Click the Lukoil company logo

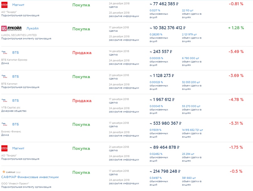click(x=12, y=28)
